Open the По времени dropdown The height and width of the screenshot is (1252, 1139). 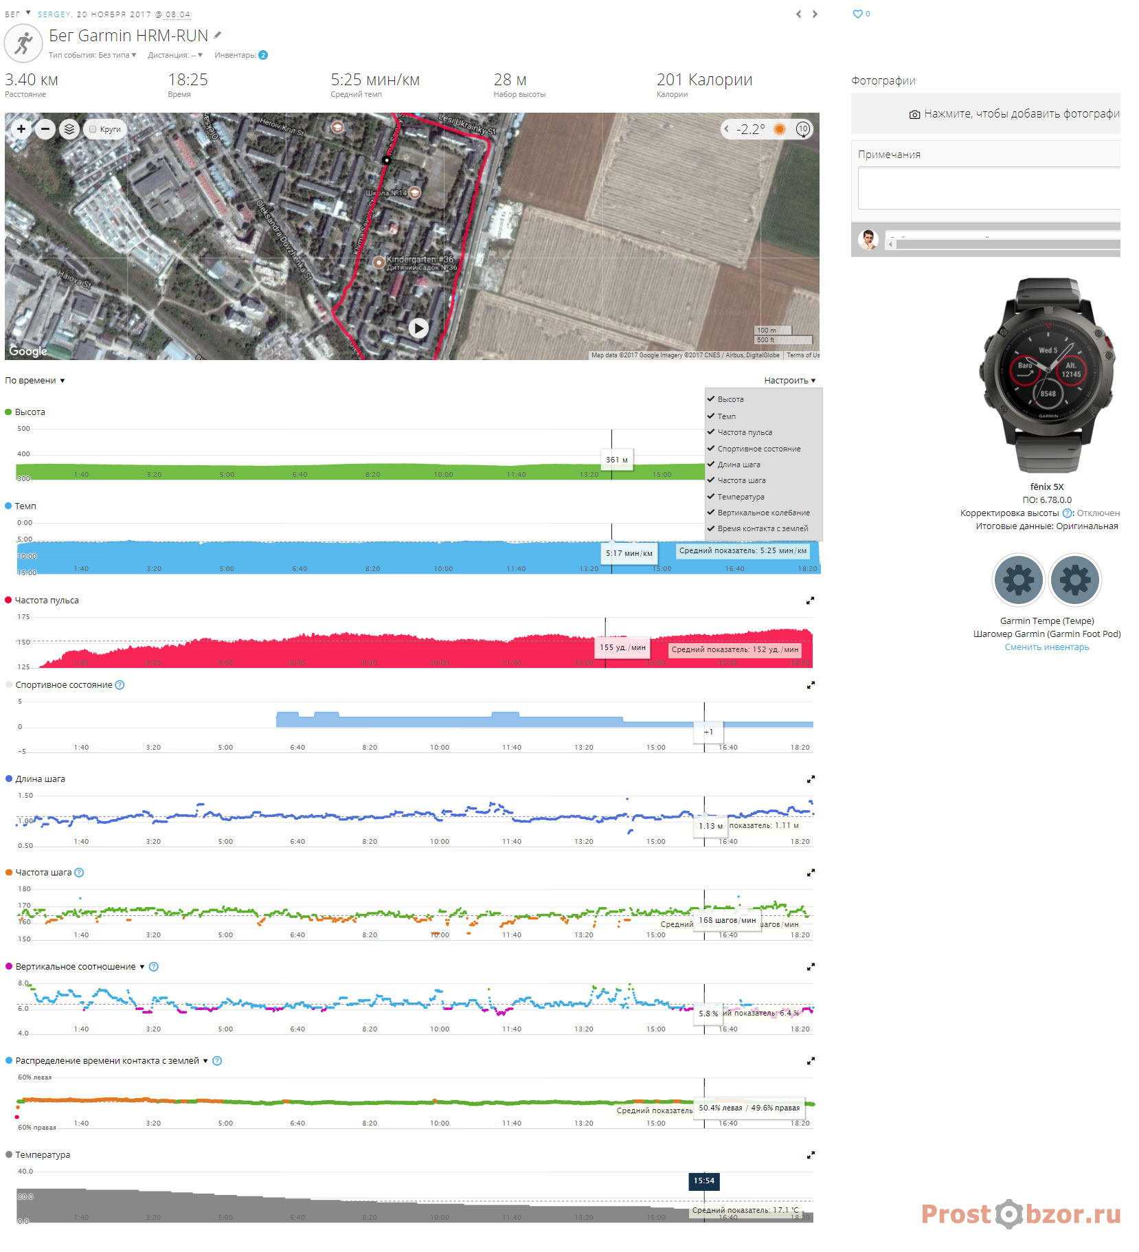click(x=34, y=381)
